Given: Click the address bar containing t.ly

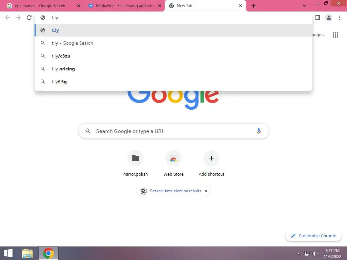Looking at the screenshot, I should click(x=173, y=18).
